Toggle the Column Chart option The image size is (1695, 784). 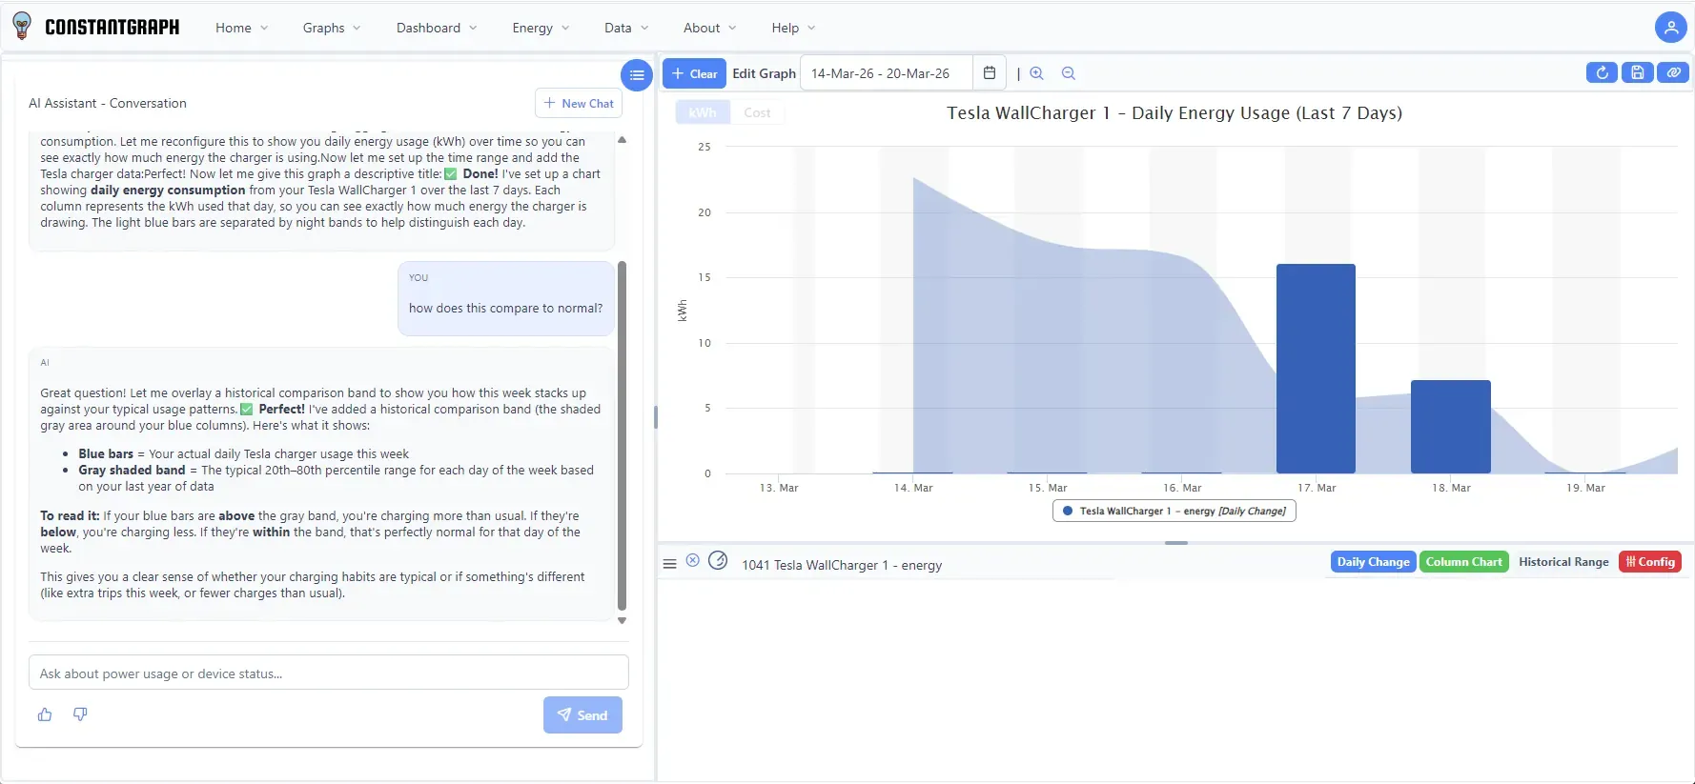pyautogui.click(x=1463, y=562)
